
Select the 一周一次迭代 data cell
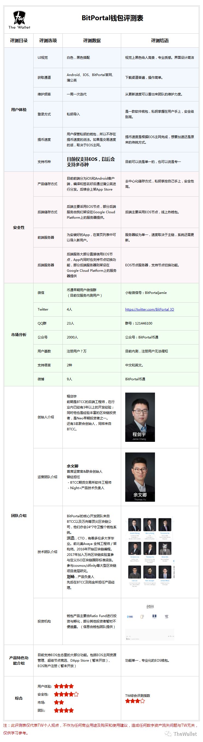click(x=92, y=94)
